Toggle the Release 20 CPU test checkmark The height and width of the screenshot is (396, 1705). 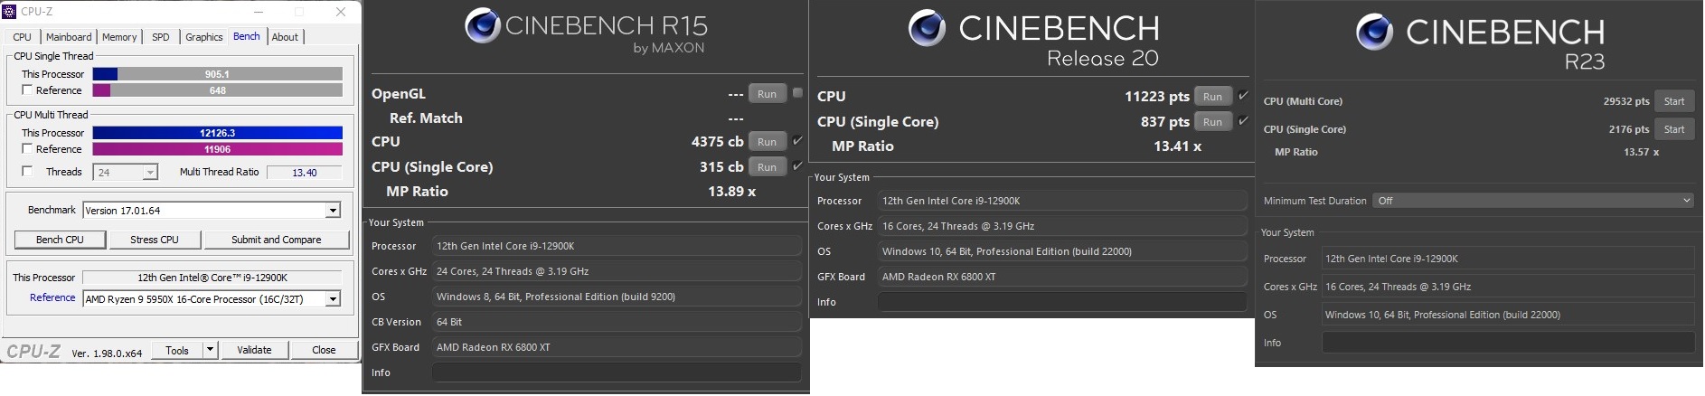[x=1243, y=96]
